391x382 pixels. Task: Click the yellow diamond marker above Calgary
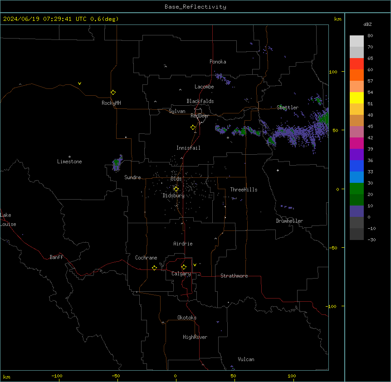(x=184, y=267)
